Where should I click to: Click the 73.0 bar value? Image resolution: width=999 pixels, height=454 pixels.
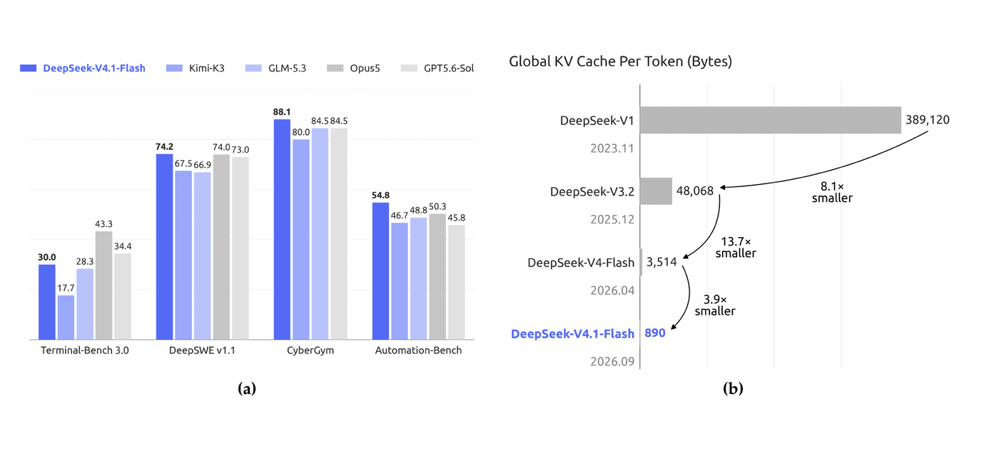(240, 150)
